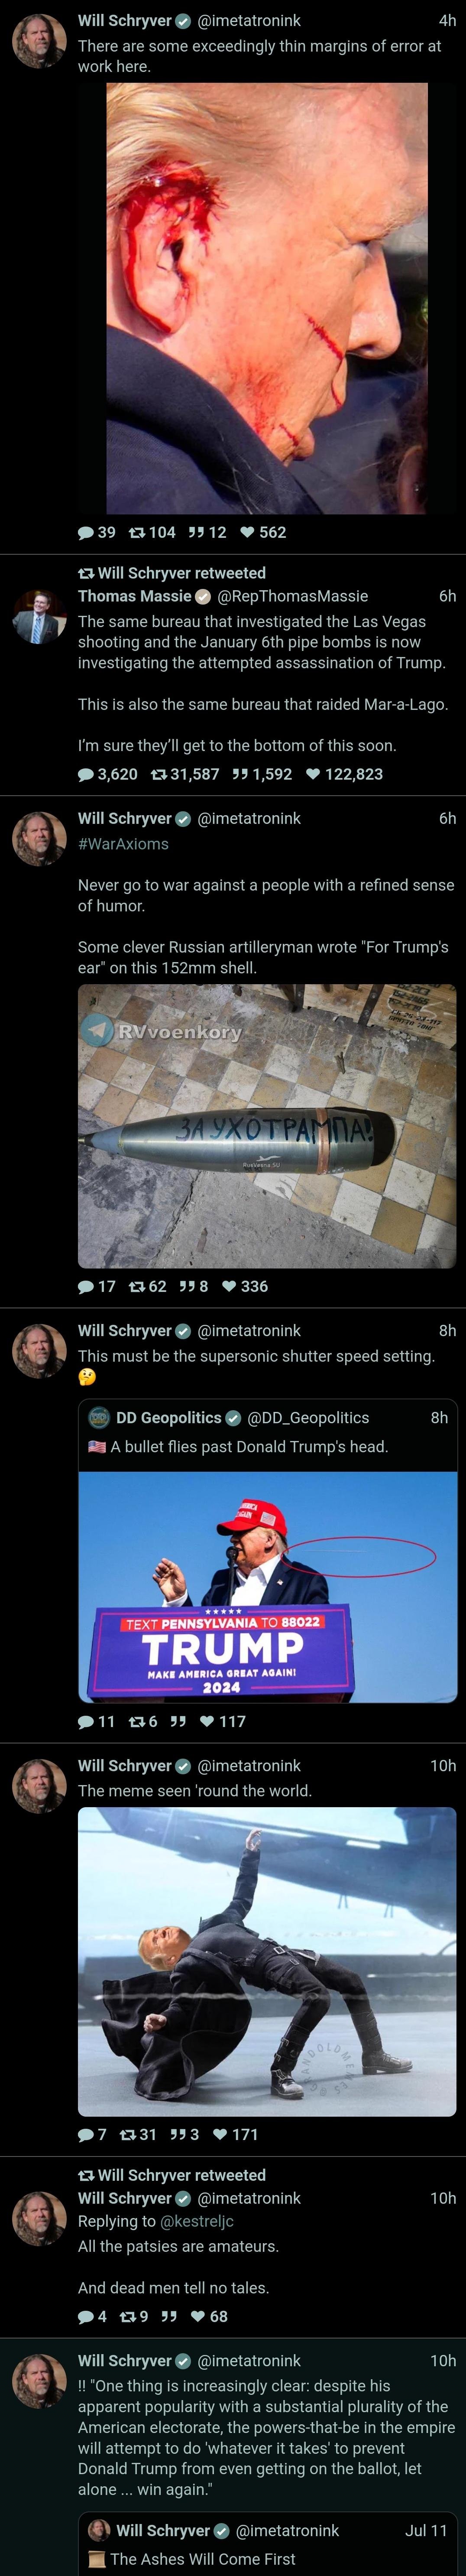Open Thomas Massie's profile name
This screenshot has height=2576, width=466.
134,596
